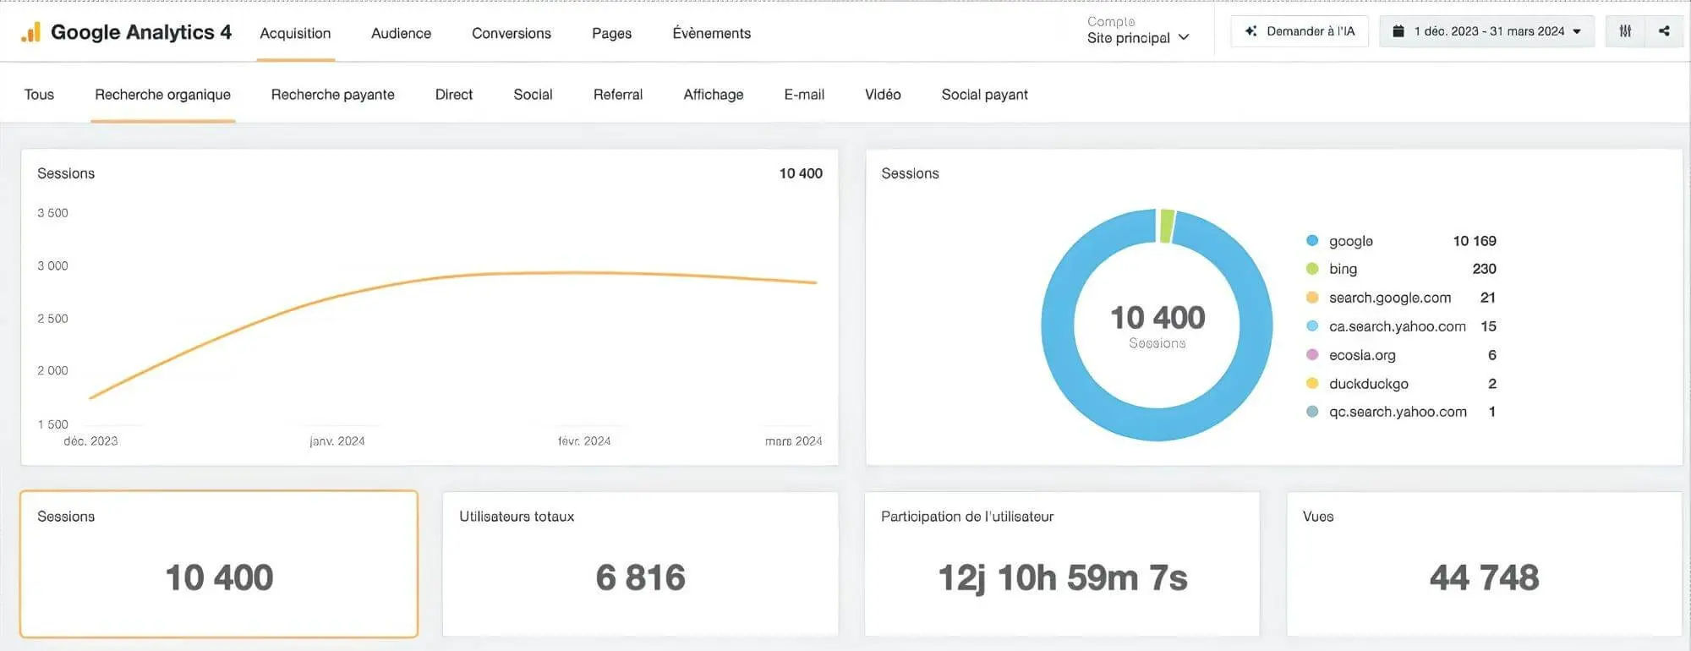
Task: Select the Sessions metric card
Action: [219, 564]
